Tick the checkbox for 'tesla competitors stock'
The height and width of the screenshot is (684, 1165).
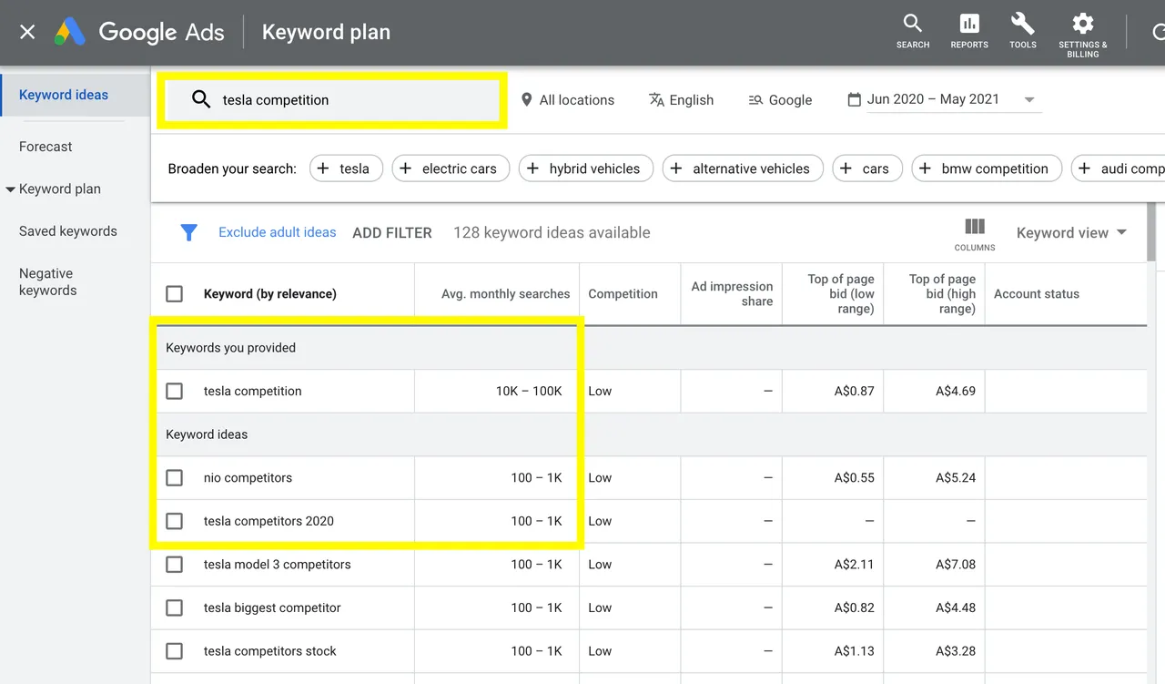pos(174,651)
